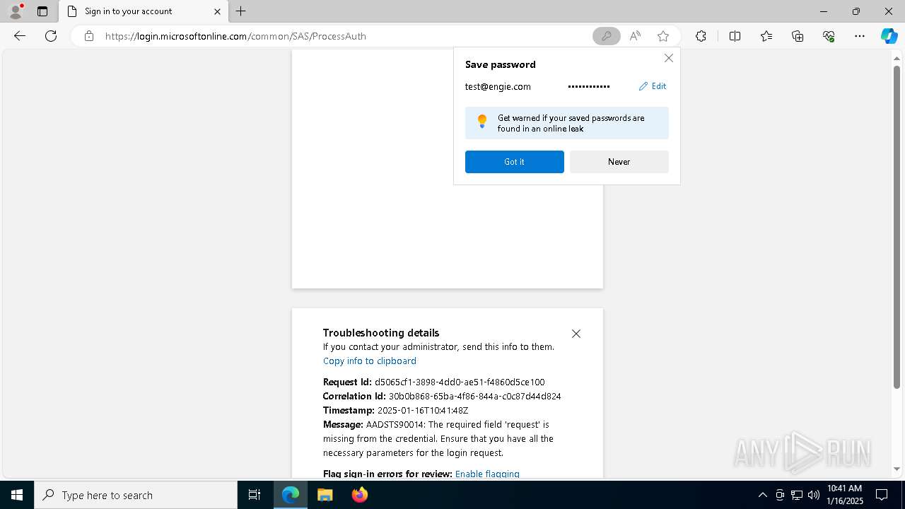Screen dimensions: 905x509
Task: Activate the Read aloud icon
Action: [x=635, y=36]
